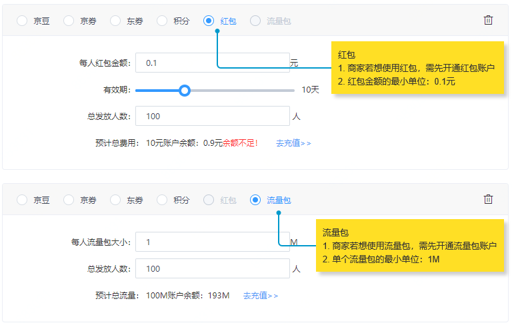
Task: Select 积分 option in the 流量包 panel
Action: 162,200
